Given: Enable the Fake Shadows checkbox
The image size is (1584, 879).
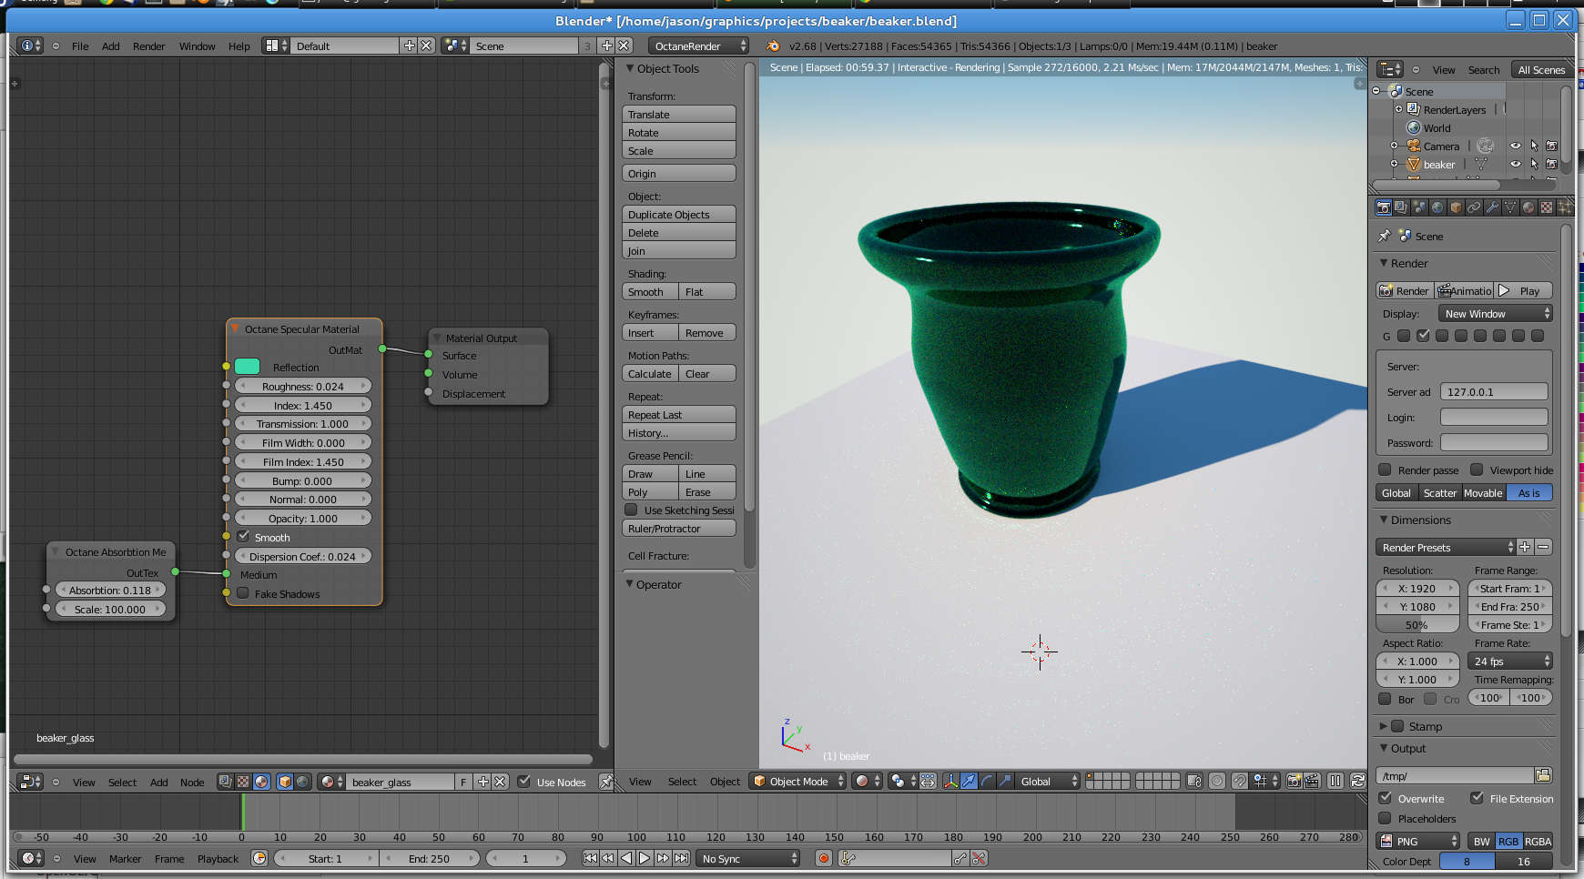Looking at the screenshot, I should click(x=243, y=593).
